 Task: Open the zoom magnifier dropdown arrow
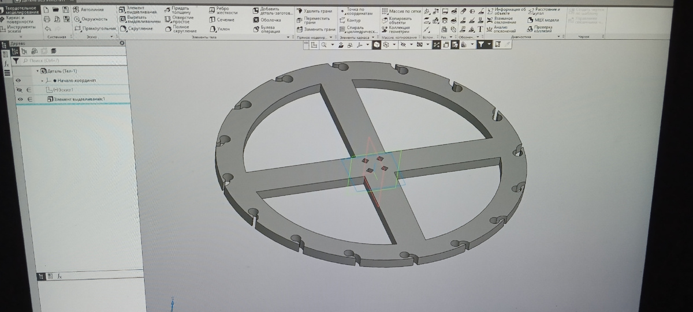[331, 44]
